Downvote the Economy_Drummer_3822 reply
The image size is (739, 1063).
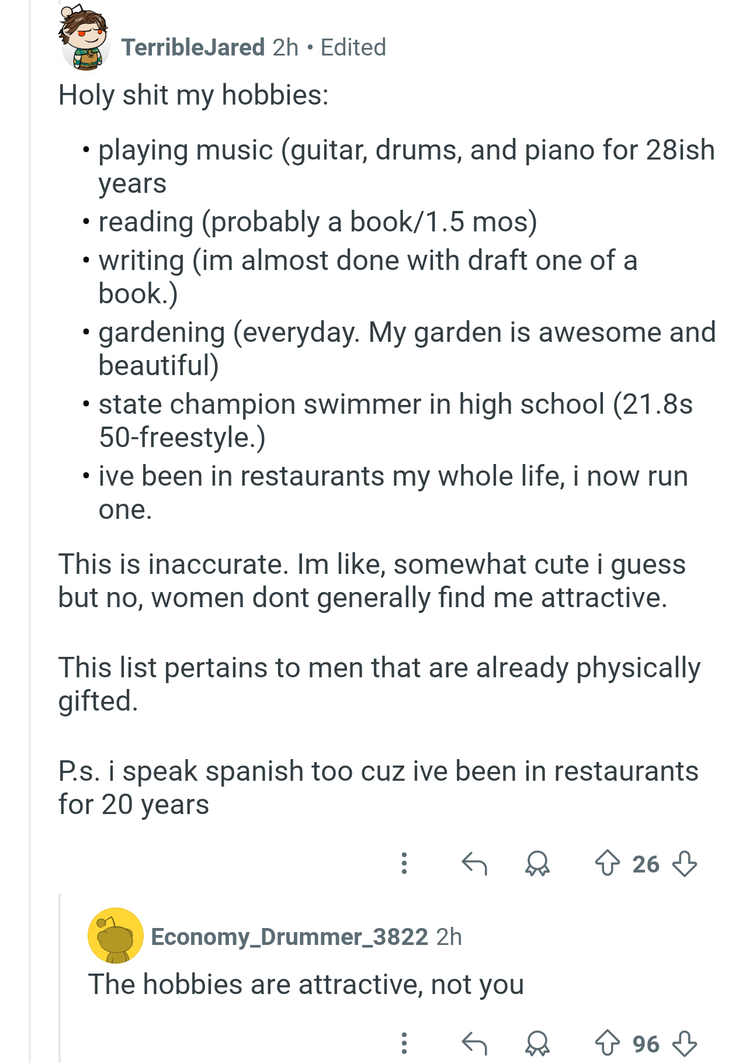tap(684, 1043)
